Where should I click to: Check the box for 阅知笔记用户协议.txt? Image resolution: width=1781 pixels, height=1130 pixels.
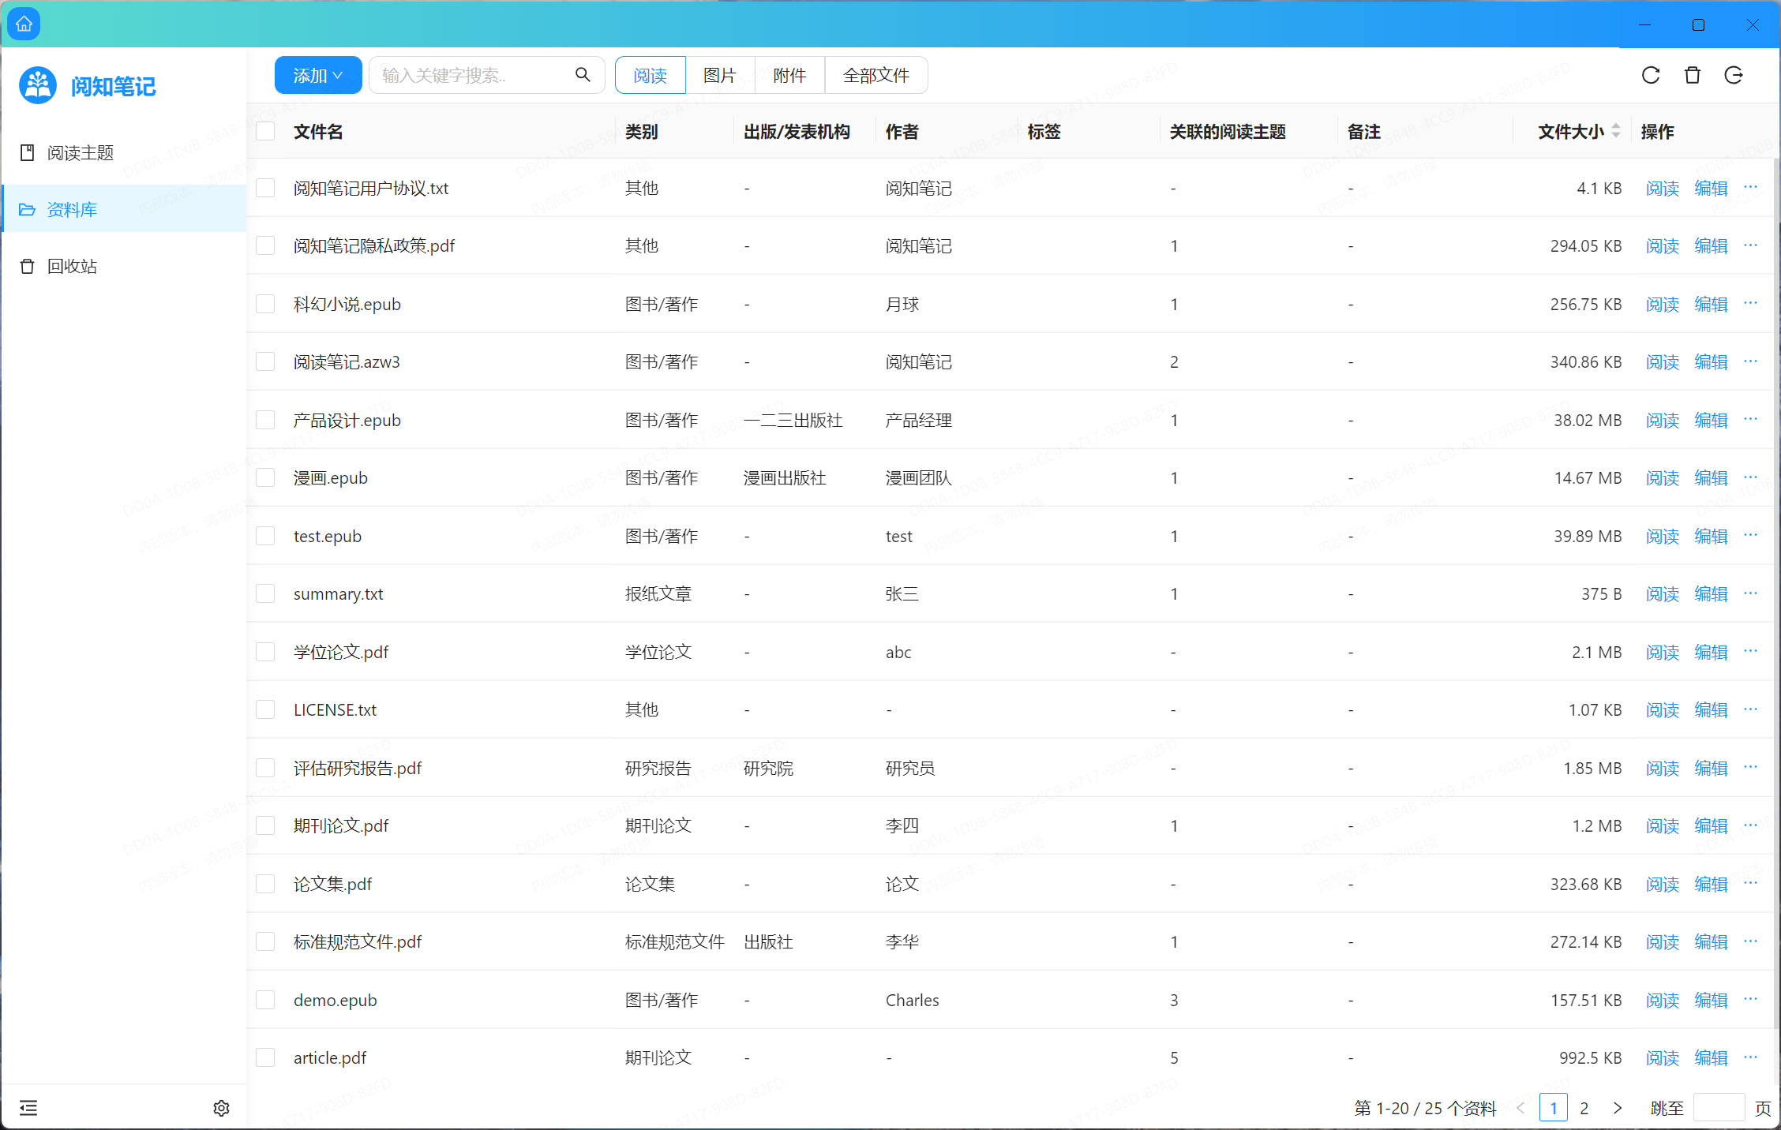click(265, 188)
